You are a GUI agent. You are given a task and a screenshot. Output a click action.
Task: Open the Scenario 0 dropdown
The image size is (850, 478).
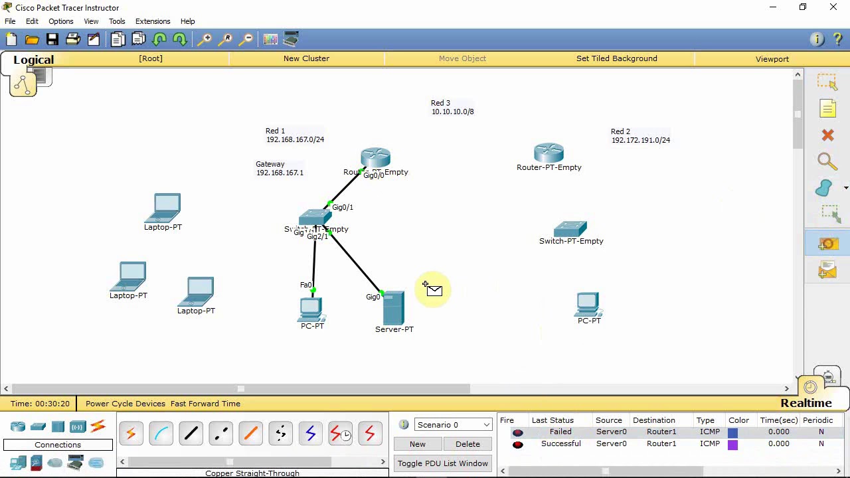[x=454, y=425]
